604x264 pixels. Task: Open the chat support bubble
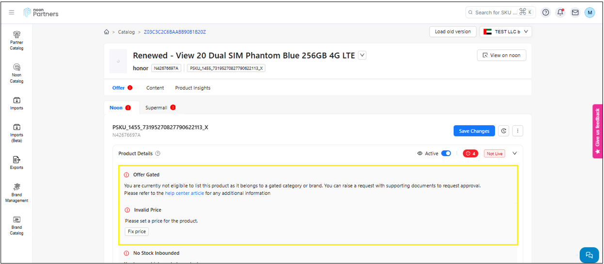tap(589, 255)
